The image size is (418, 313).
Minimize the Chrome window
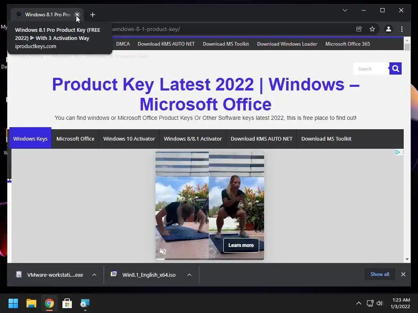[x=364, y=10]
